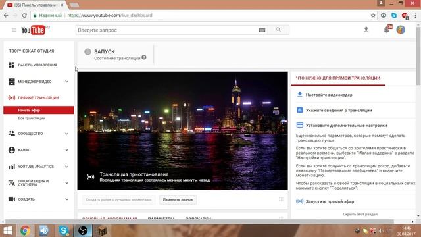Click the help question mark near Состояние трансляции
The height and width of the screenshot is (237, 421).
point(144,57)
